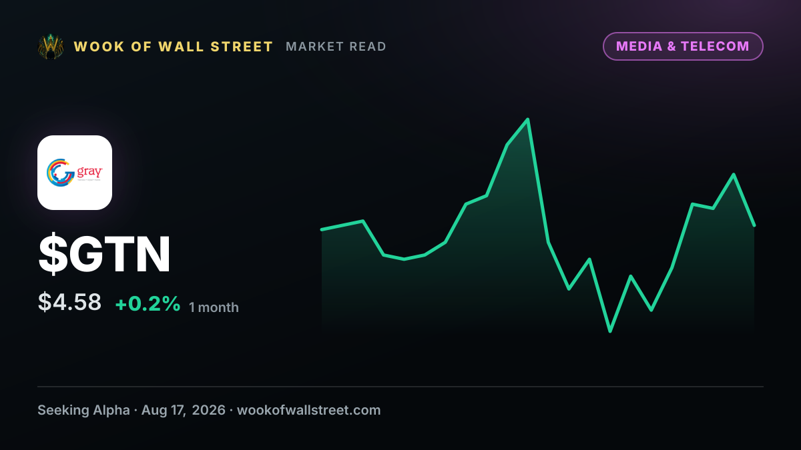Click the +0.2% change figure
801x450 pixels.
tap(148, 303)
